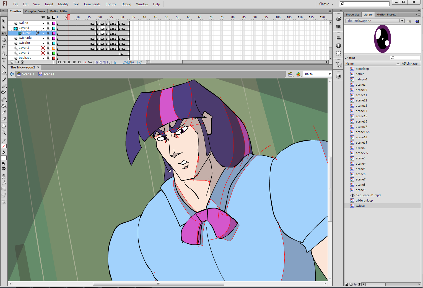Delete the selected timeline layer
The height and width of the screenshot is (288, 423).
point(22,62)
